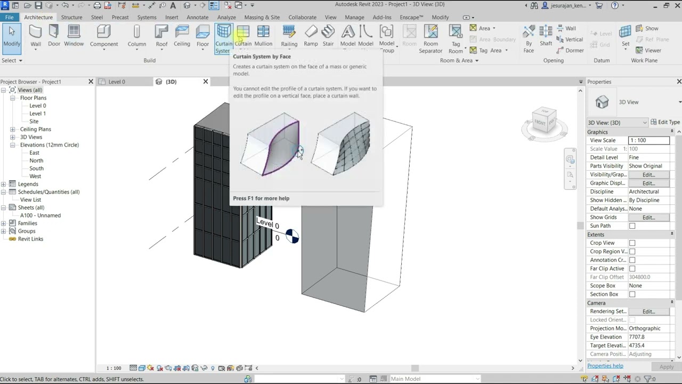Select the Stair tool
This screenshot has width=682, height=384.
coord(328,36)
